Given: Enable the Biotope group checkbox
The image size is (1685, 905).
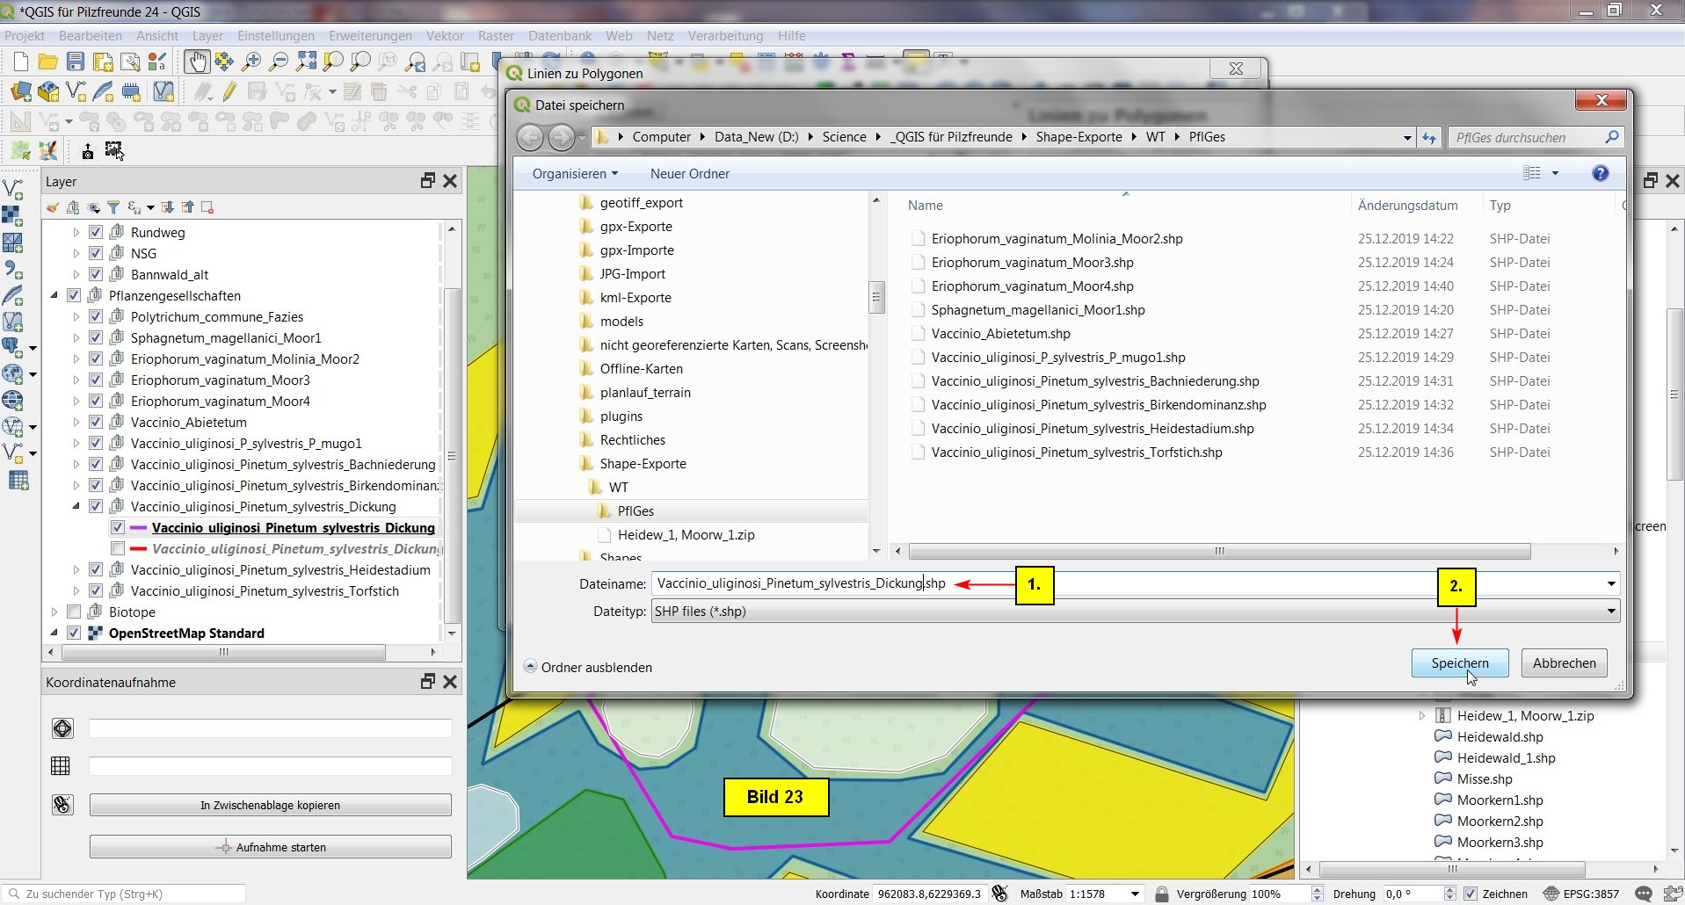Looking at the screenshot, I should [74, 612].
